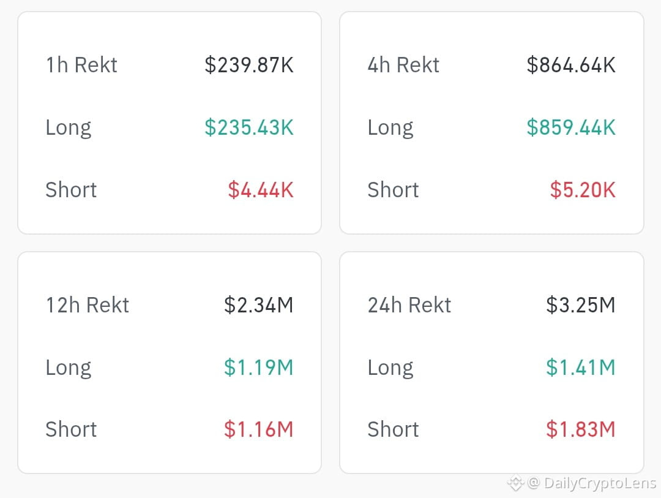Click the $2.34M 12h total value

(x=259, y=305)
